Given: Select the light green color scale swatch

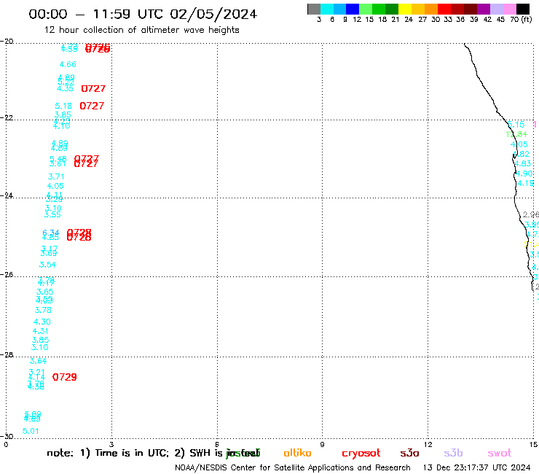Looking at the screenshot, I should tap(366, 9).
